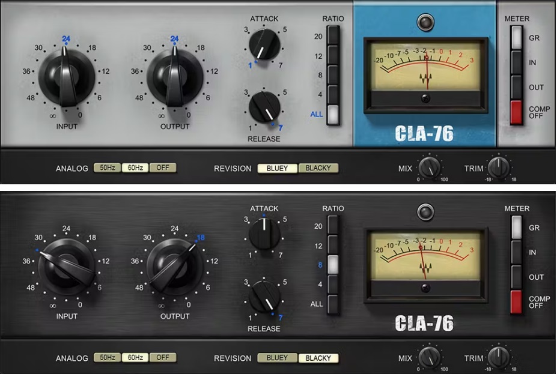Turn analog OFF on the bottom unit
The image size is (557, 374).
162,358
